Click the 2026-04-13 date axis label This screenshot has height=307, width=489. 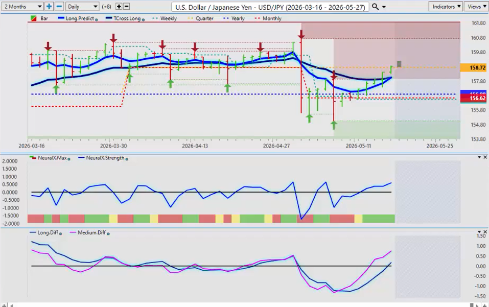195,146
